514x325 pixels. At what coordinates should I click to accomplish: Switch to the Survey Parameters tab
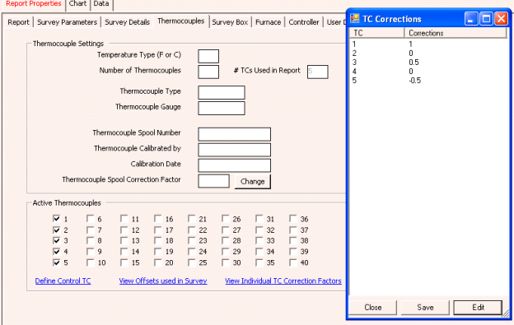pos(68,22)
